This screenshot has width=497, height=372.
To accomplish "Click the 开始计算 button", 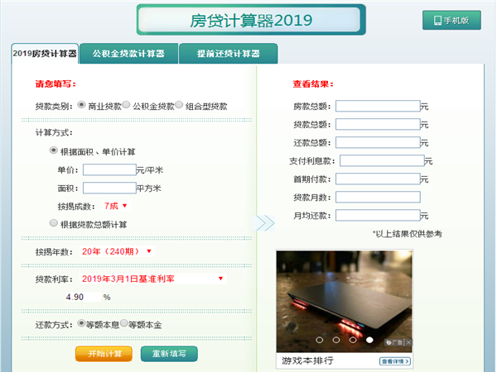I will (104, 354).
